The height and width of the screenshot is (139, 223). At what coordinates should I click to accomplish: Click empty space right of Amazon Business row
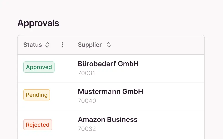tap(173, 124)
